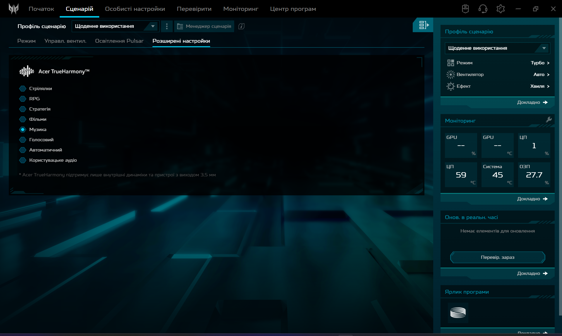This screenshot has height=336, width=562.
Task: Click the info icon beside scenario manager
Action: 241,26
